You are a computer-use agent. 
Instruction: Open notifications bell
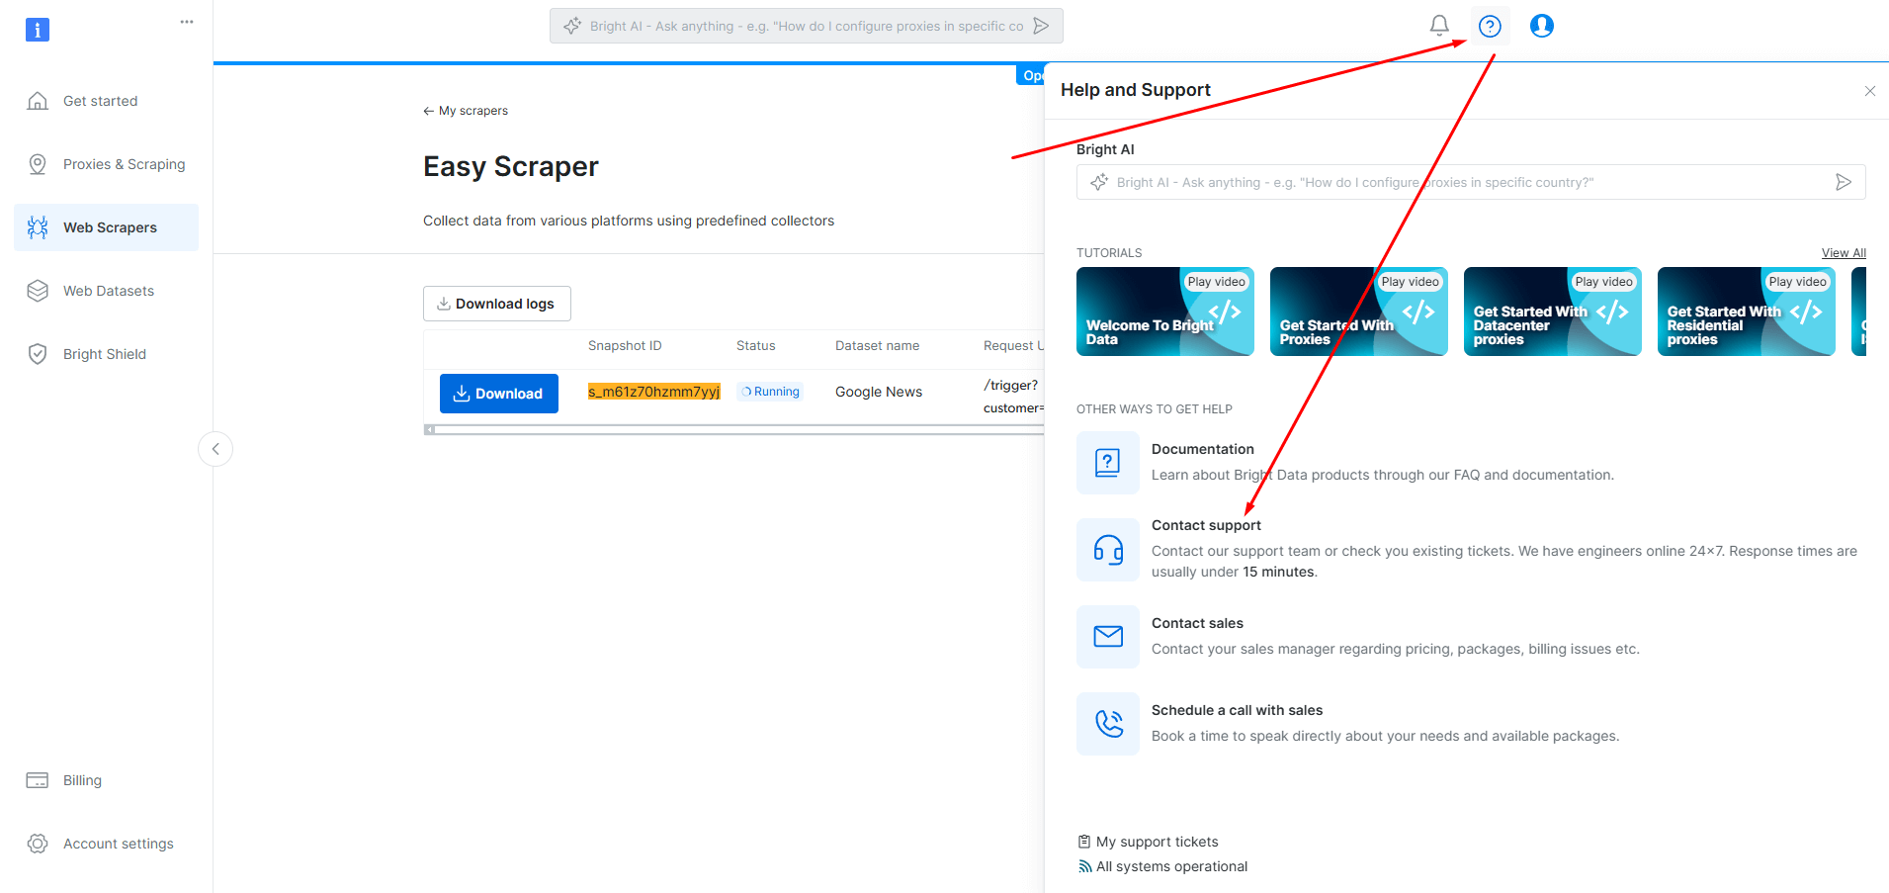click(x=1439, y=26)
